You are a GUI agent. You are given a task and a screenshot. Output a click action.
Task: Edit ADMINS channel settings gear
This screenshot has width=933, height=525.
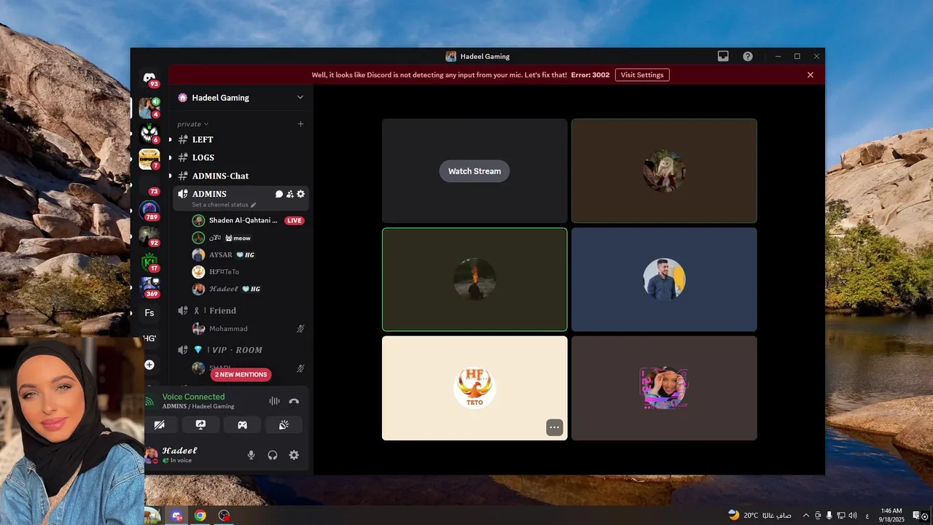tap(300, 194)
